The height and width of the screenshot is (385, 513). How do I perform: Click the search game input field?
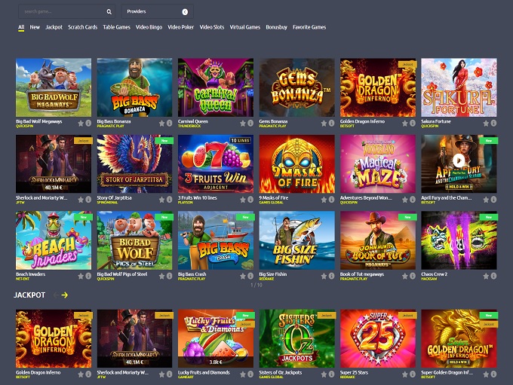pos(62,12)
